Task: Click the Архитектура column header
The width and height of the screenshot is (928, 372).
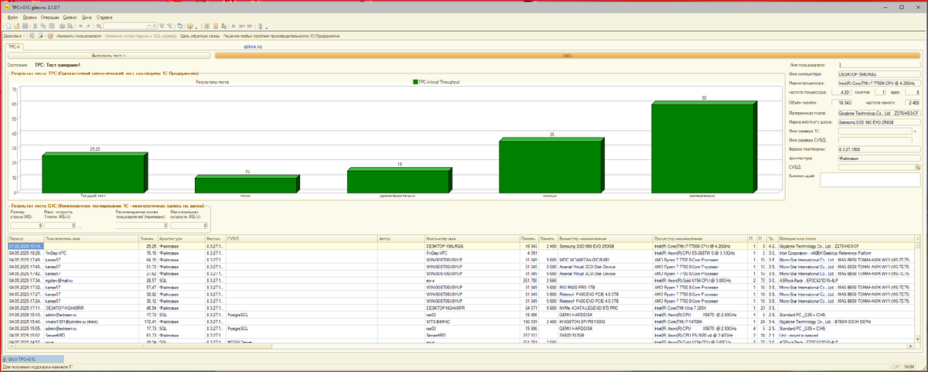Action: coord(182,239)
